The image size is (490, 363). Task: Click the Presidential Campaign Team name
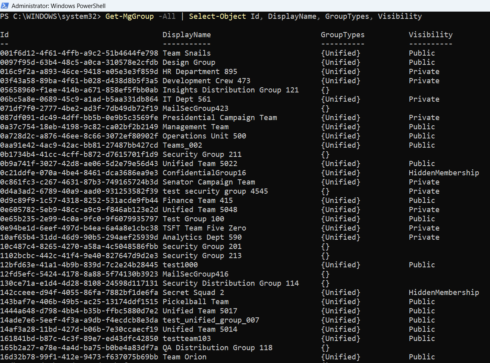point(219,118)
